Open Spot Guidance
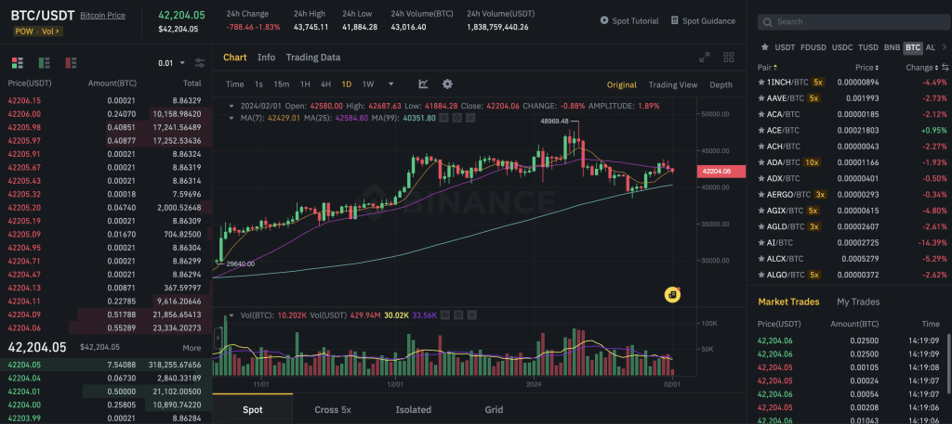 point(703,20)
